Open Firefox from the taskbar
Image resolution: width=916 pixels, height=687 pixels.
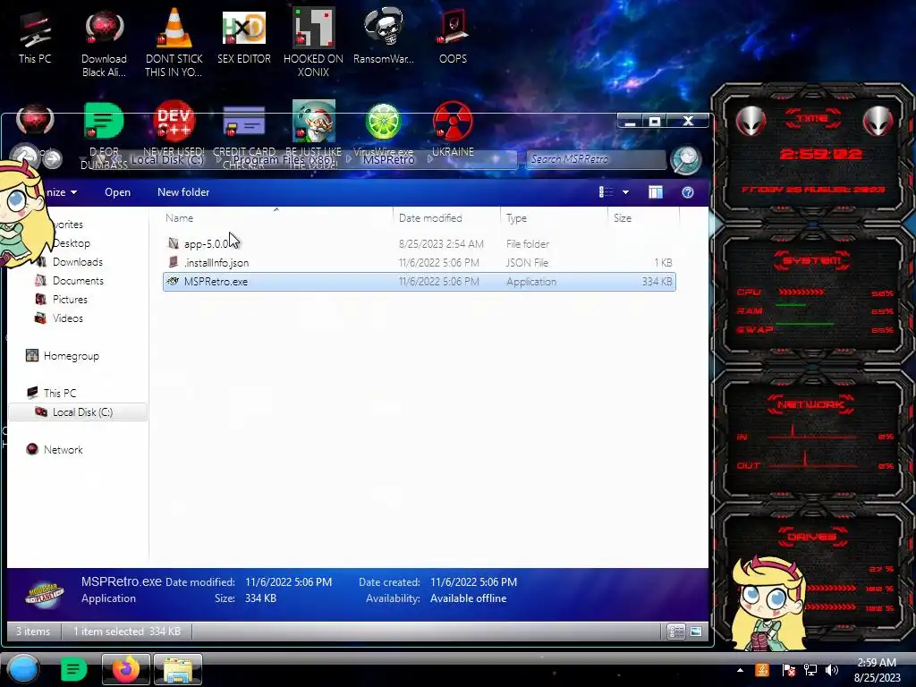tap(125, 669)
